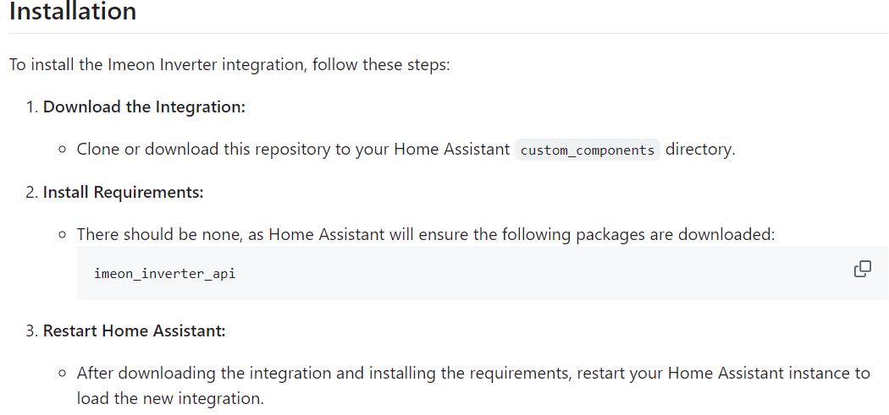Select the Install Requirements step title

point(123,193)
